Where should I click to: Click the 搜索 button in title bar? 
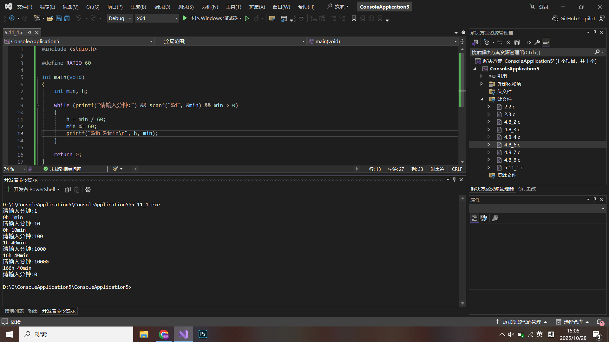(x=338, y=7)
